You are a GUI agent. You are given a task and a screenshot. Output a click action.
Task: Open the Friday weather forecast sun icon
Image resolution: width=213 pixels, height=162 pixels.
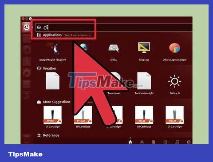tap(174, 81)
